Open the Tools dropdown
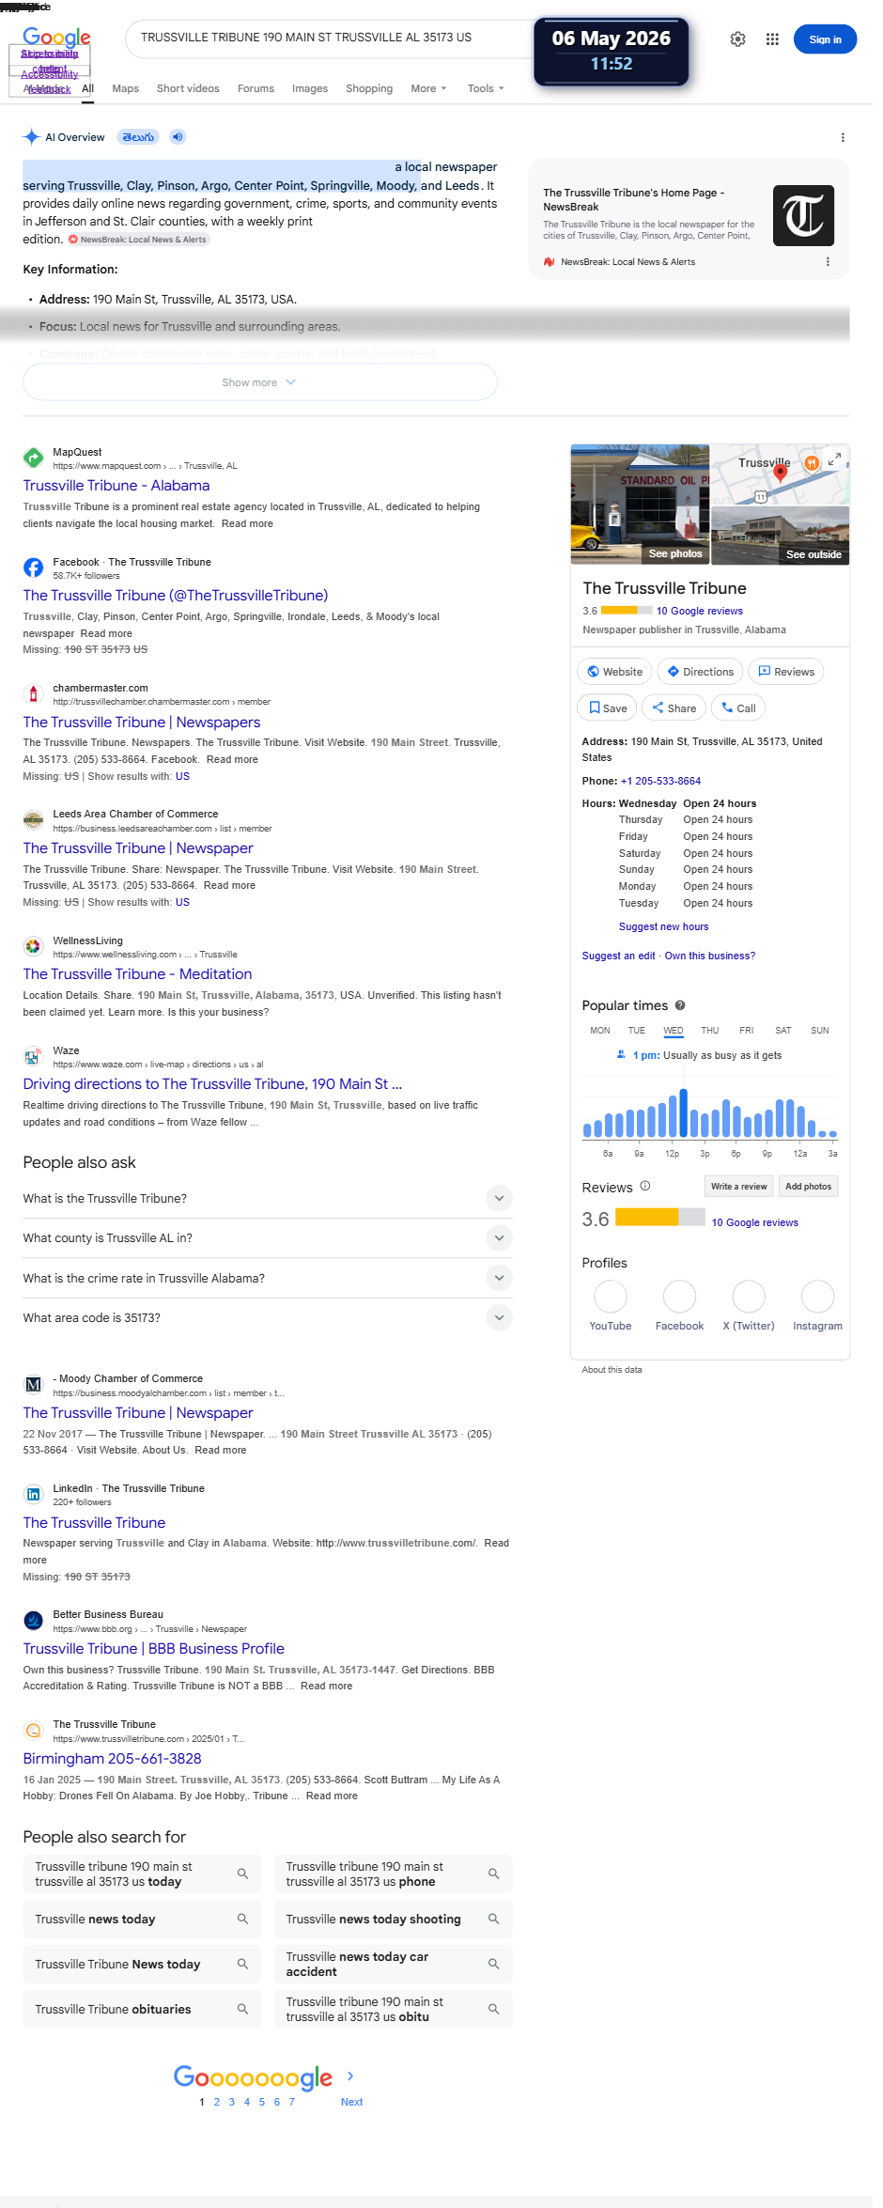Screen dimensions: 883x2208 pyautogui.click(x=486, y=88)
